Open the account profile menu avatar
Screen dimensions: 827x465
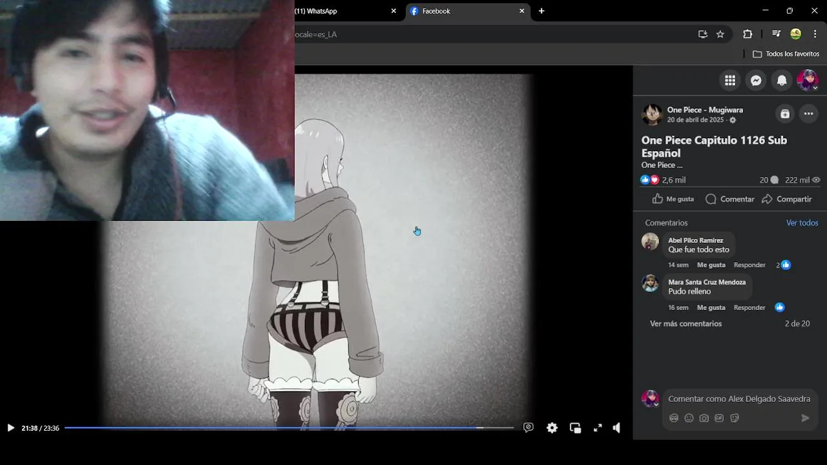[808, 81]
